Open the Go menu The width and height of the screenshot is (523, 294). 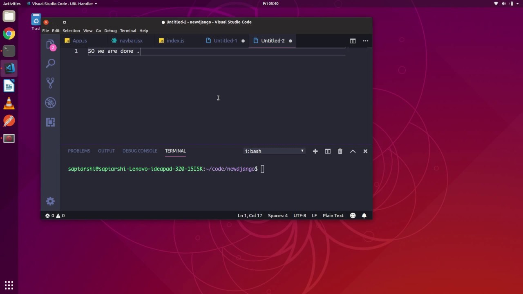(98, 31)
